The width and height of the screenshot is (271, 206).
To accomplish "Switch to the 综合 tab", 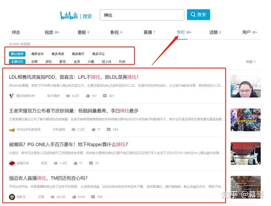I will point(16,33).
